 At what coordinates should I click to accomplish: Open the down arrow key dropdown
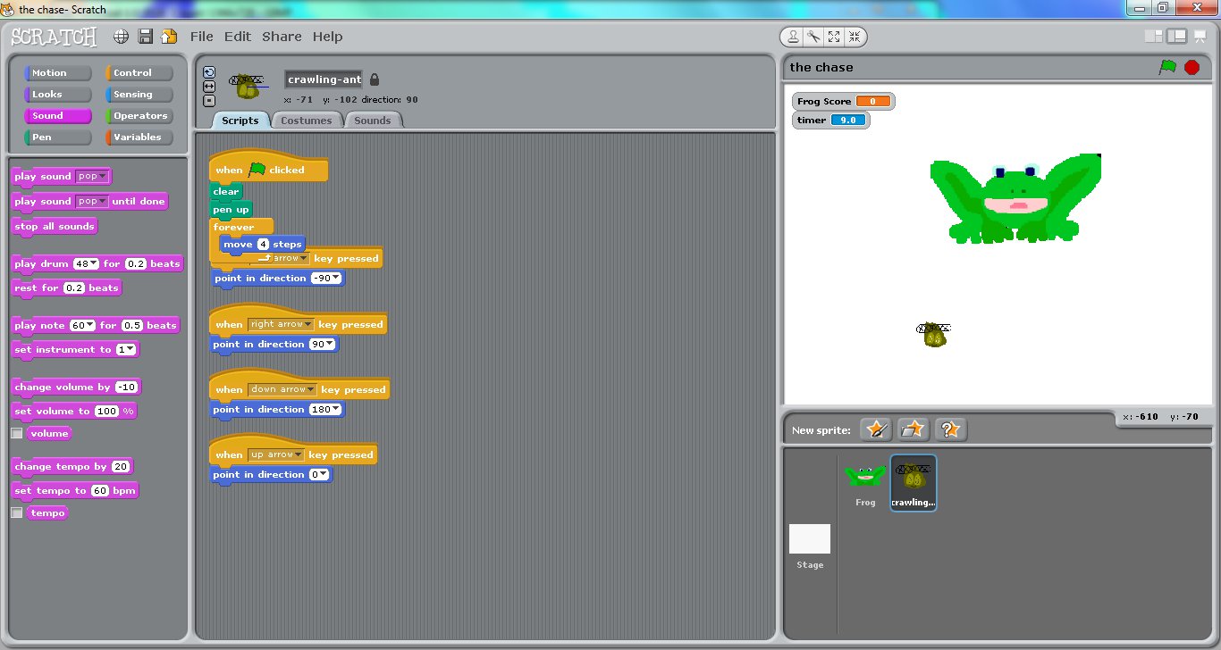point(282,390)
